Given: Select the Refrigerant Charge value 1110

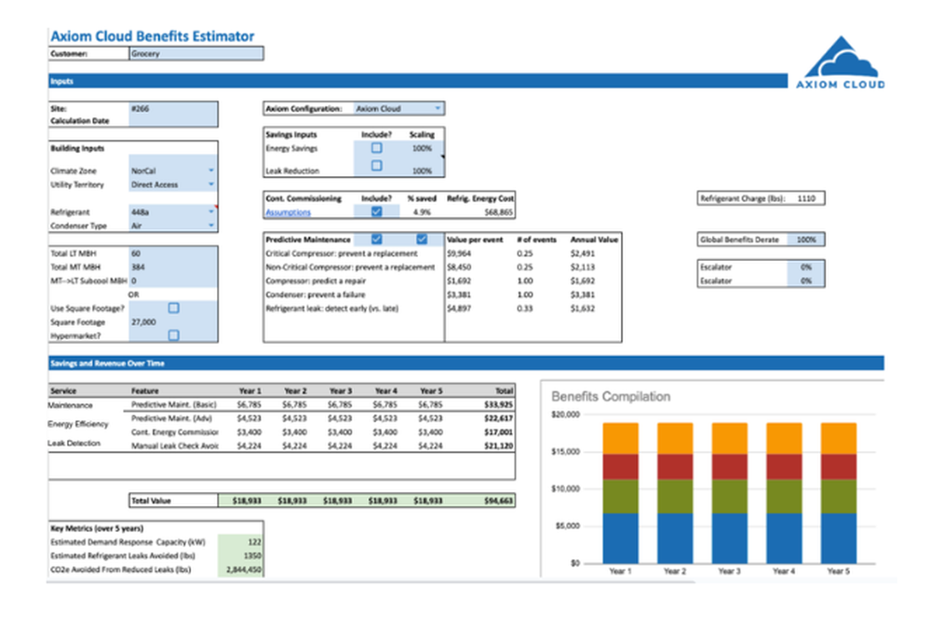Looking at the screenshot, I should [805, 198].
